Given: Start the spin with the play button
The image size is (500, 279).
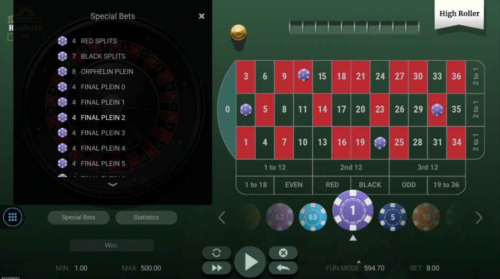Looking at the screenshot, I should (250, 262).
